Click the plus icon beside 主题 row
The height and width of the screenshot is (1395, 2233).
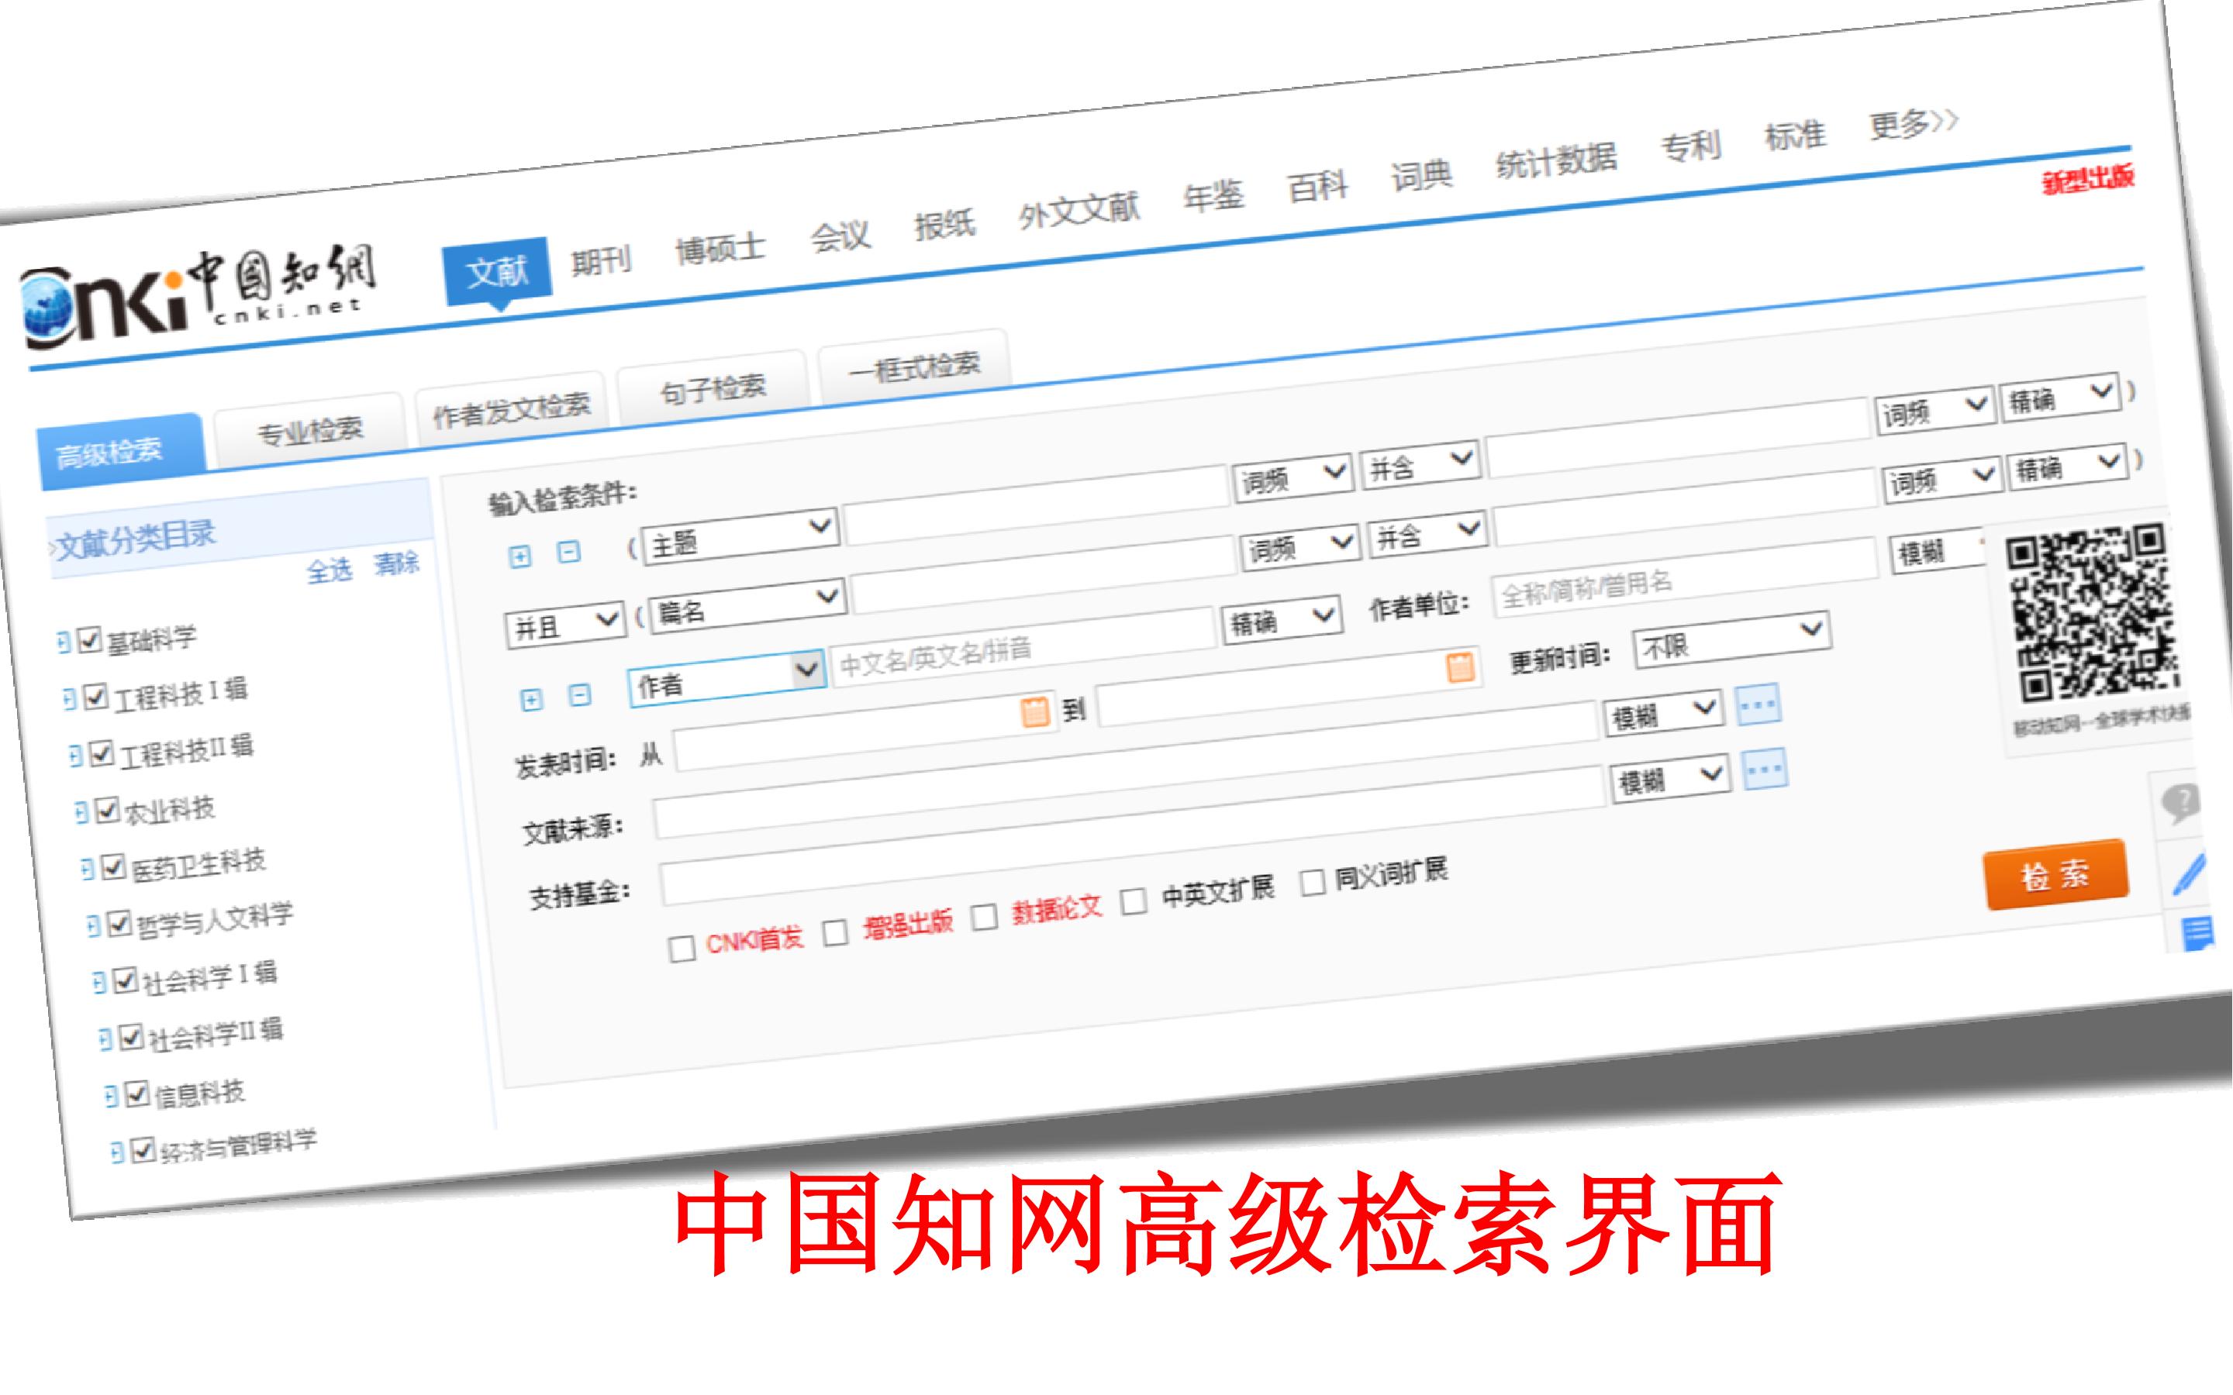click(x=520, y=556)
